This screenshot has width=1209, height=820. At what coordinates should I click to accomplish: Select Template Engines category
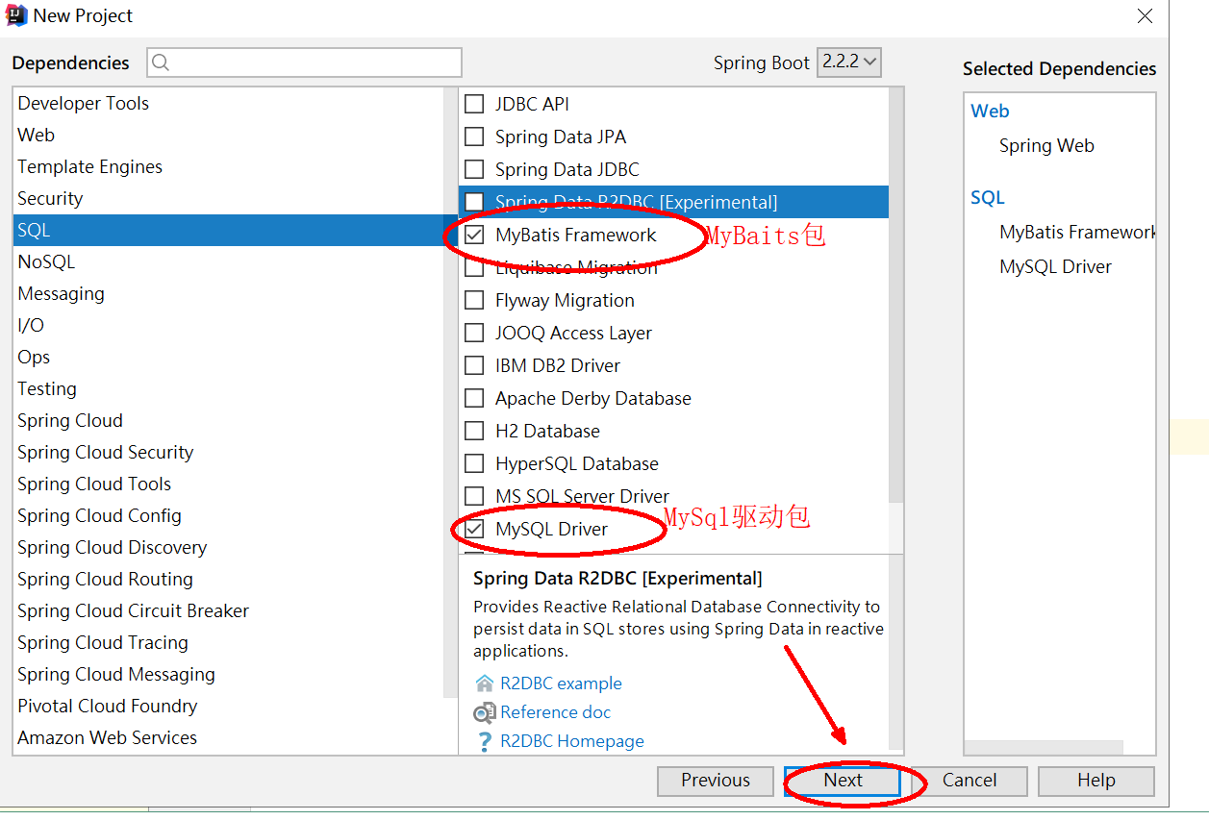[x=229, y=166]
